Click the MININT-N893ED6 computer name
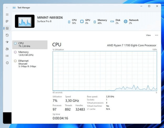 [50, 18]
